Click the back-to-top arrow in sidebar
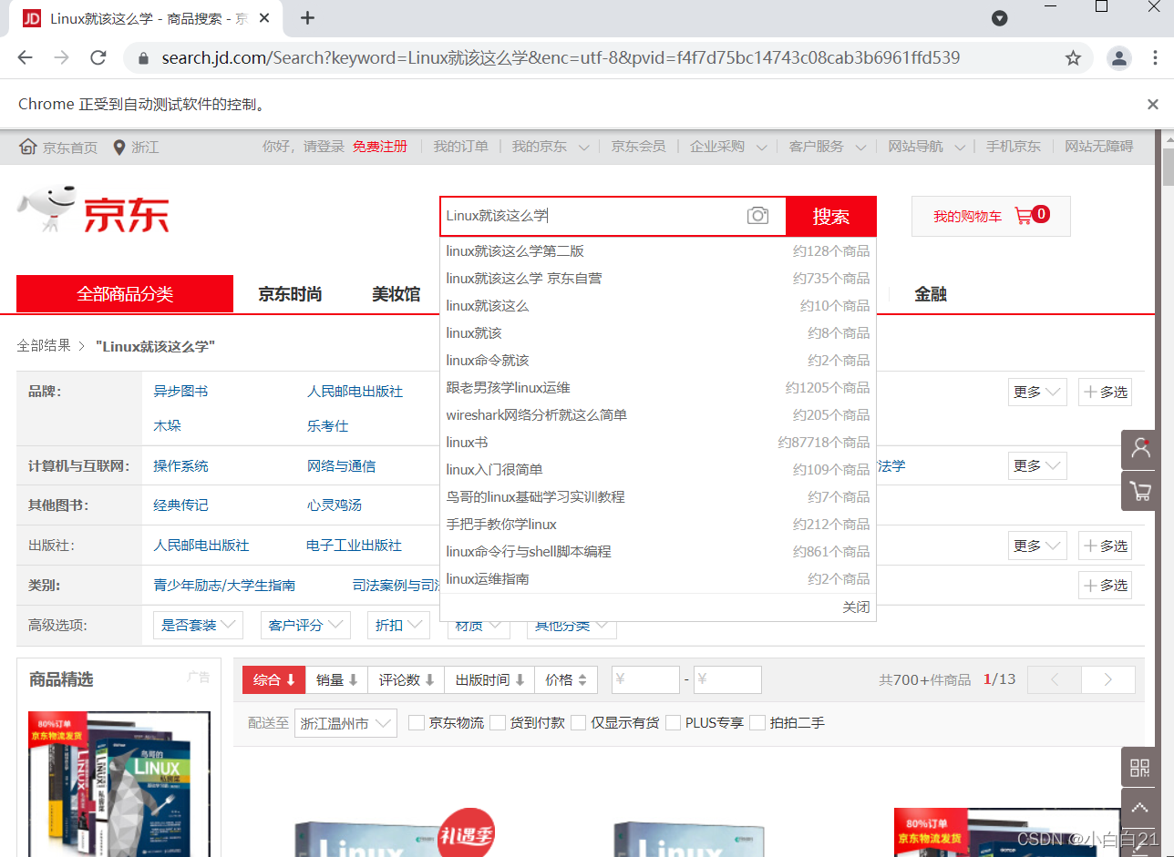 pos(1140,808)
